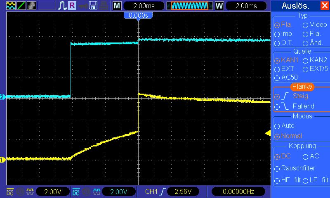
Task: Set trigger coupling to AC
Action: [306, 157]
